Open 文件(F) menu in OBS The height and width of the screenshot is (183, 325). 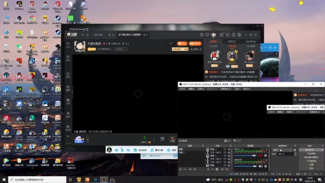pos(182,89)
